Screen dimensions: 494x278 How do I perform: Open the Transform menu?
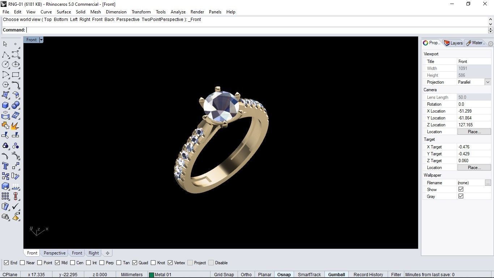pos(141,12)
